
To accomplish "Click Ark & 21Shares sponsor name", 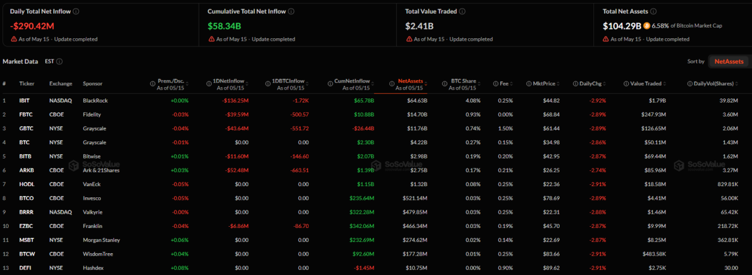I will (101, 170).
